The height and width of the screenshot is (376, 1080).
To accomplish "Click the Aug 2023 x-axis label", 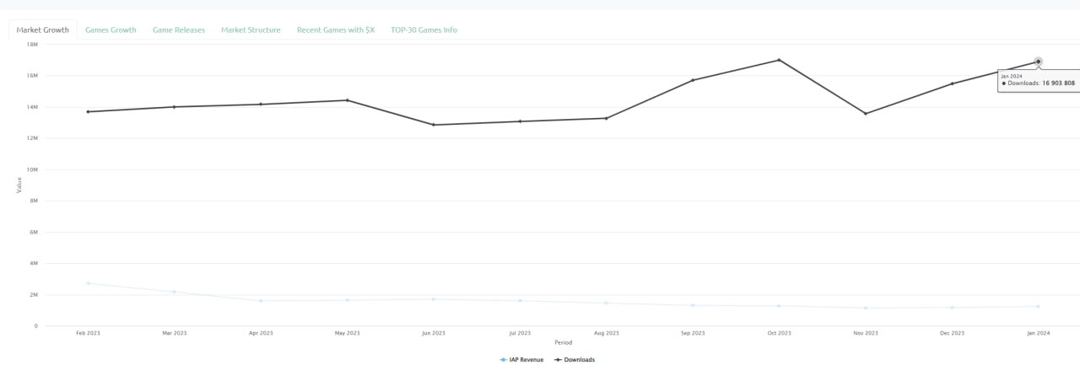I will [x=606, y=333].
